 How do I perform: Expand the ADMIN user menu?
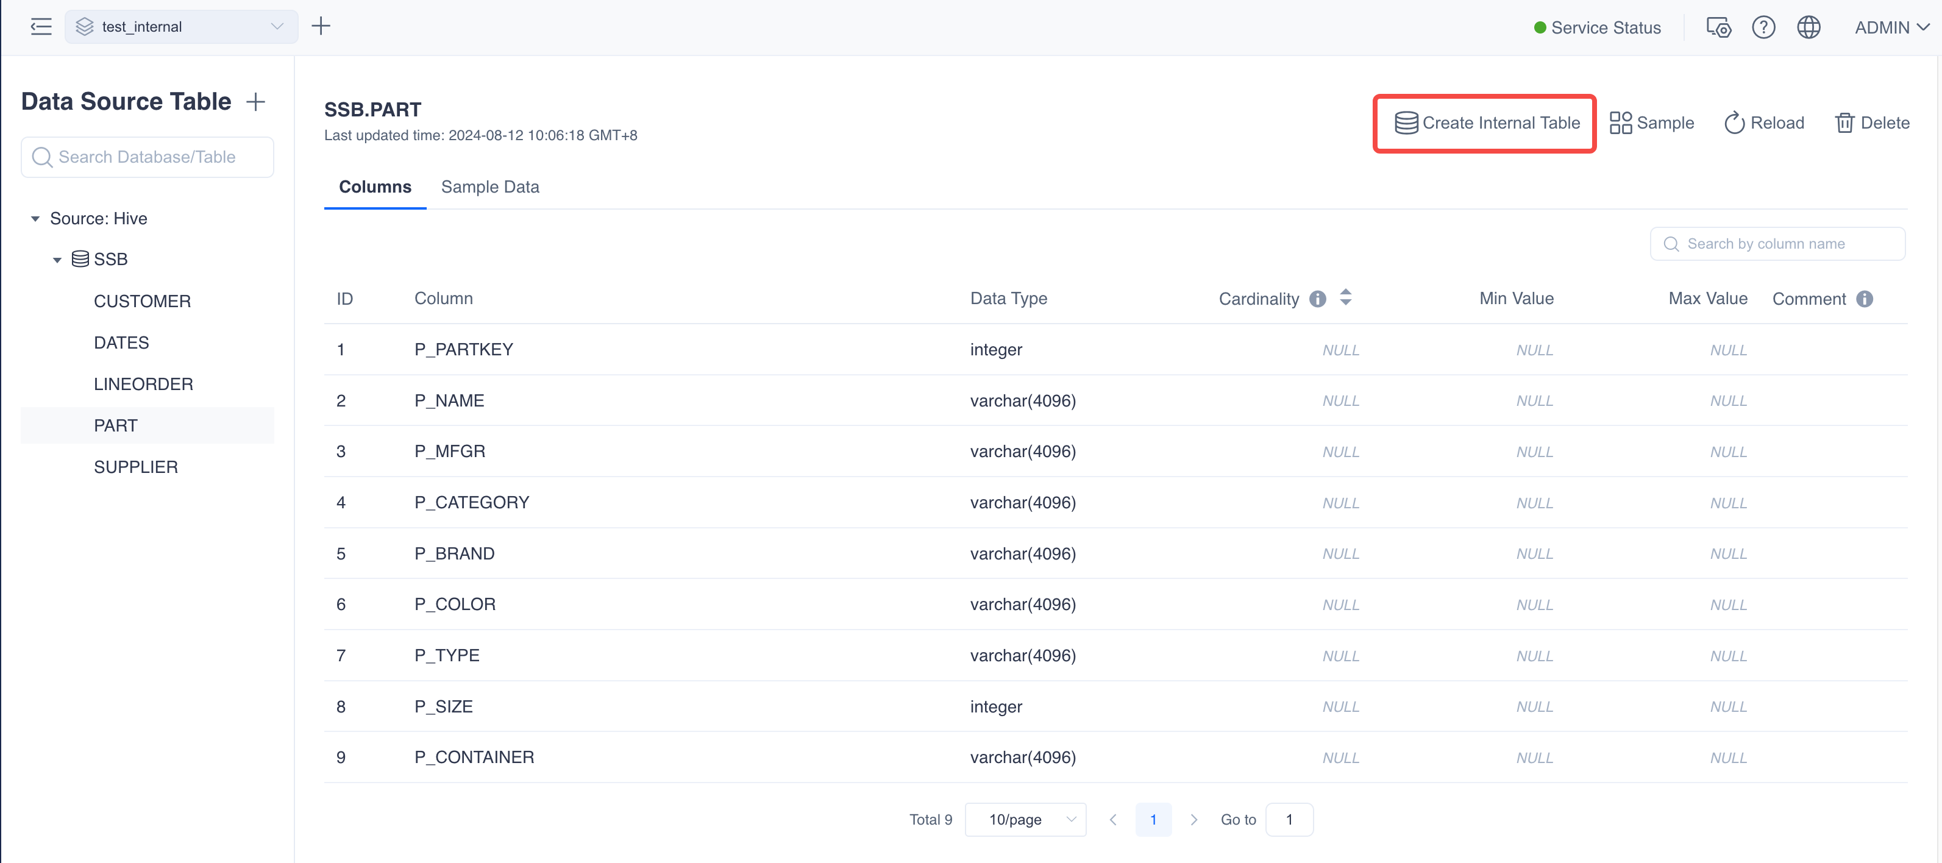(1891, 28)
